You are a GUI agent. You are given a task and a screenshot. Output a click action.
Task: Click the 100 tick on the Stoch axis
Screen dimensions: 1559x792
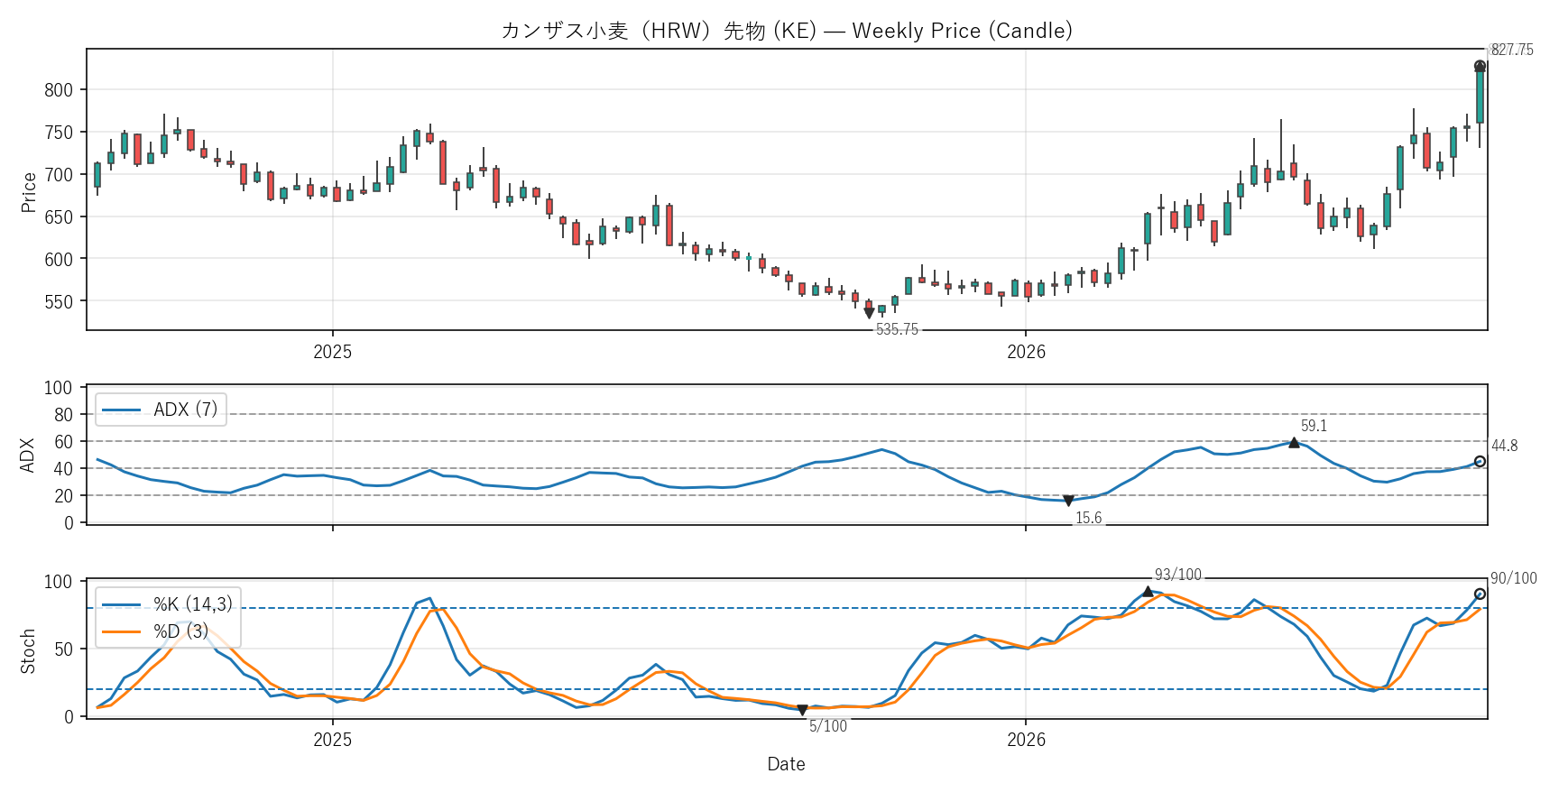tap(59, 582)
